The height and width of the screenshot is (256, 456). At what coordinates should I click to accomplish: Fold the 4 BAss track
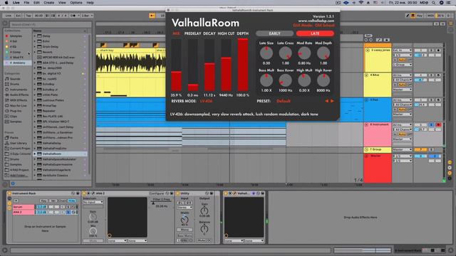pyautogui.click(x=367, y=75)
